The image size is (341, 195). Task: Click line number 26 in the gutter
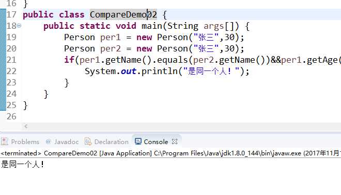pyautogui.click(x=11, y=116)
